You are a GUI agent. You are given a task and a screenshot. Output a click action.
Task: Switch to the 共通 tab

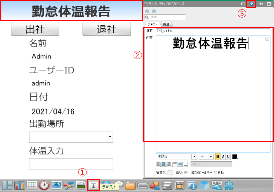coord(166,24)
